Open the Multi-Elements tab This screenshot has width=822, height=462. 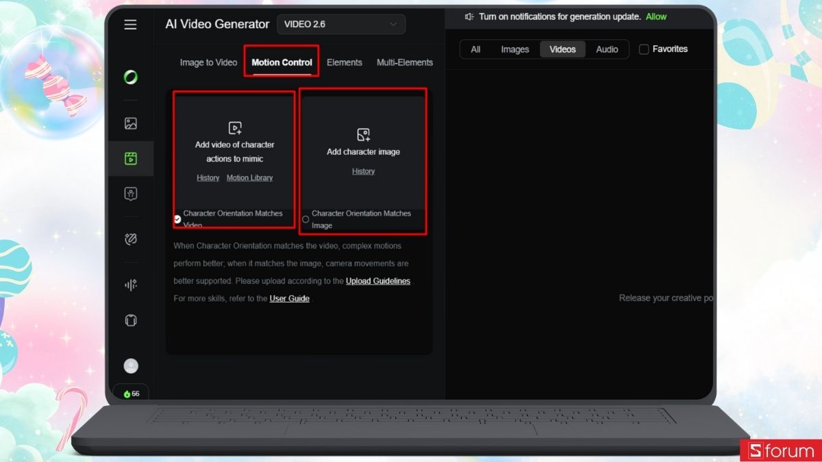405,62
